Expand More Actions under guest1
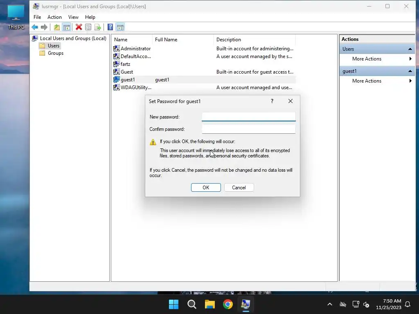Image resolution: width=419 pixels, height=314 pixels. click(377, 81)
